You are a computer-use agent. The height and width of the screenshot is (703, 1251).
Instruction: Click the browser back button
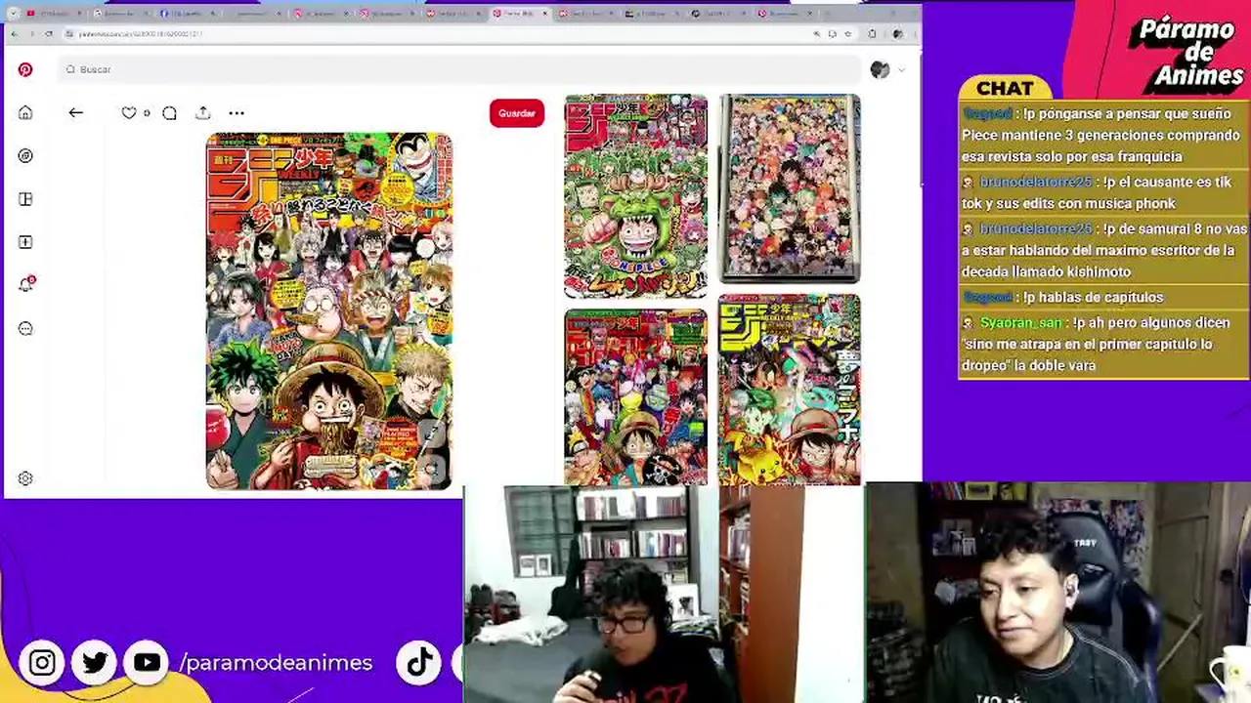tap(14, 34)
